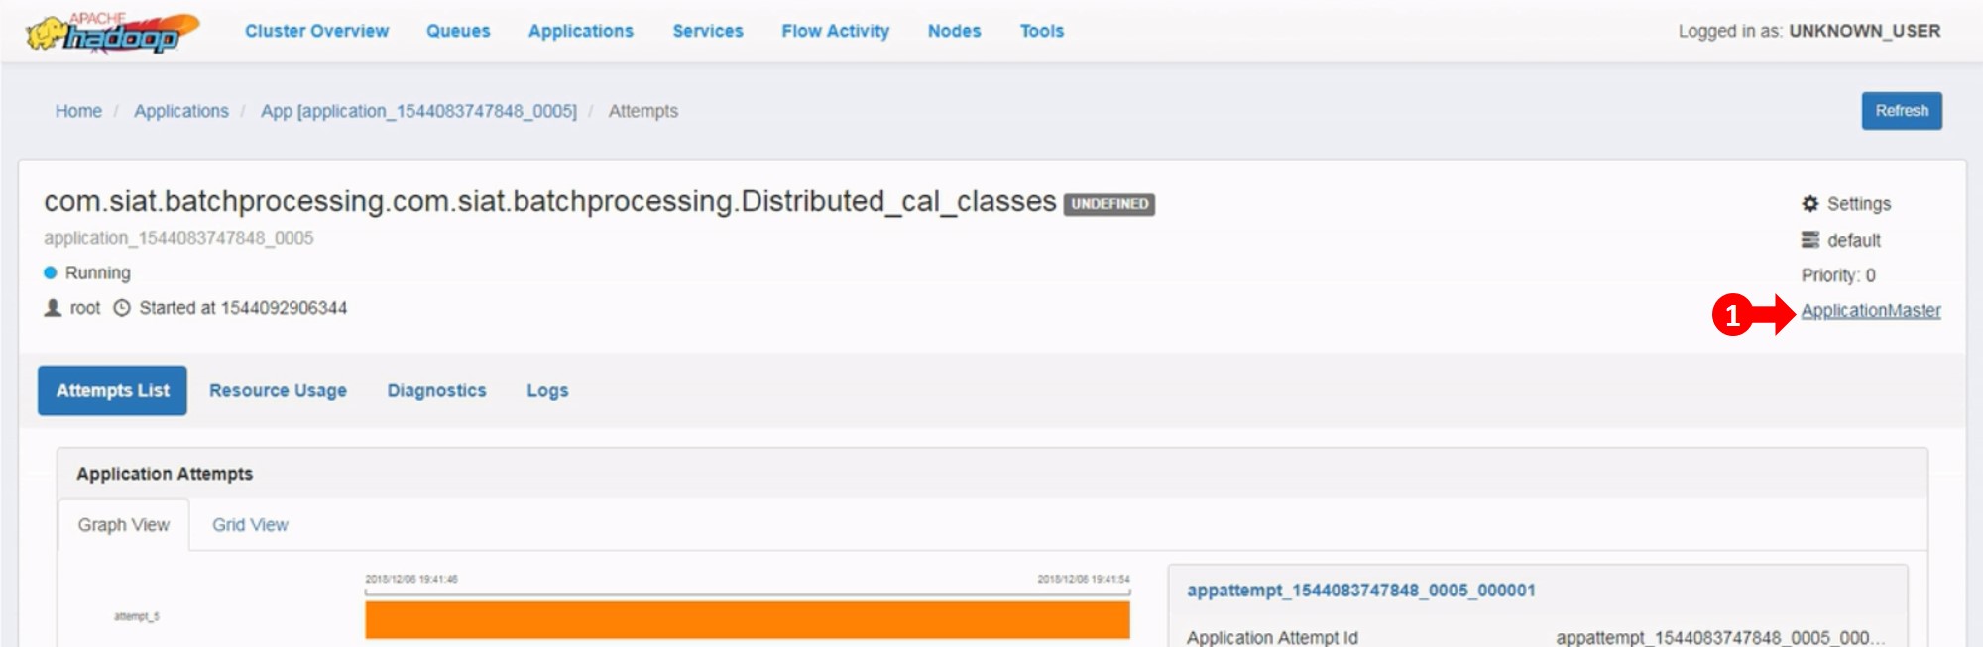Screen dimensions: 1983x647
Task: Click the Settings gear icon
Action: point(1810,204)
